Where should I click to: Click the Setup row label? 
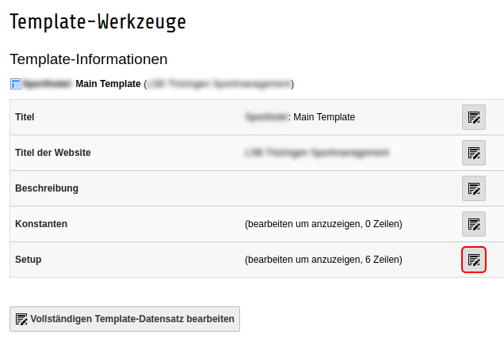click(x=29, y=260)
